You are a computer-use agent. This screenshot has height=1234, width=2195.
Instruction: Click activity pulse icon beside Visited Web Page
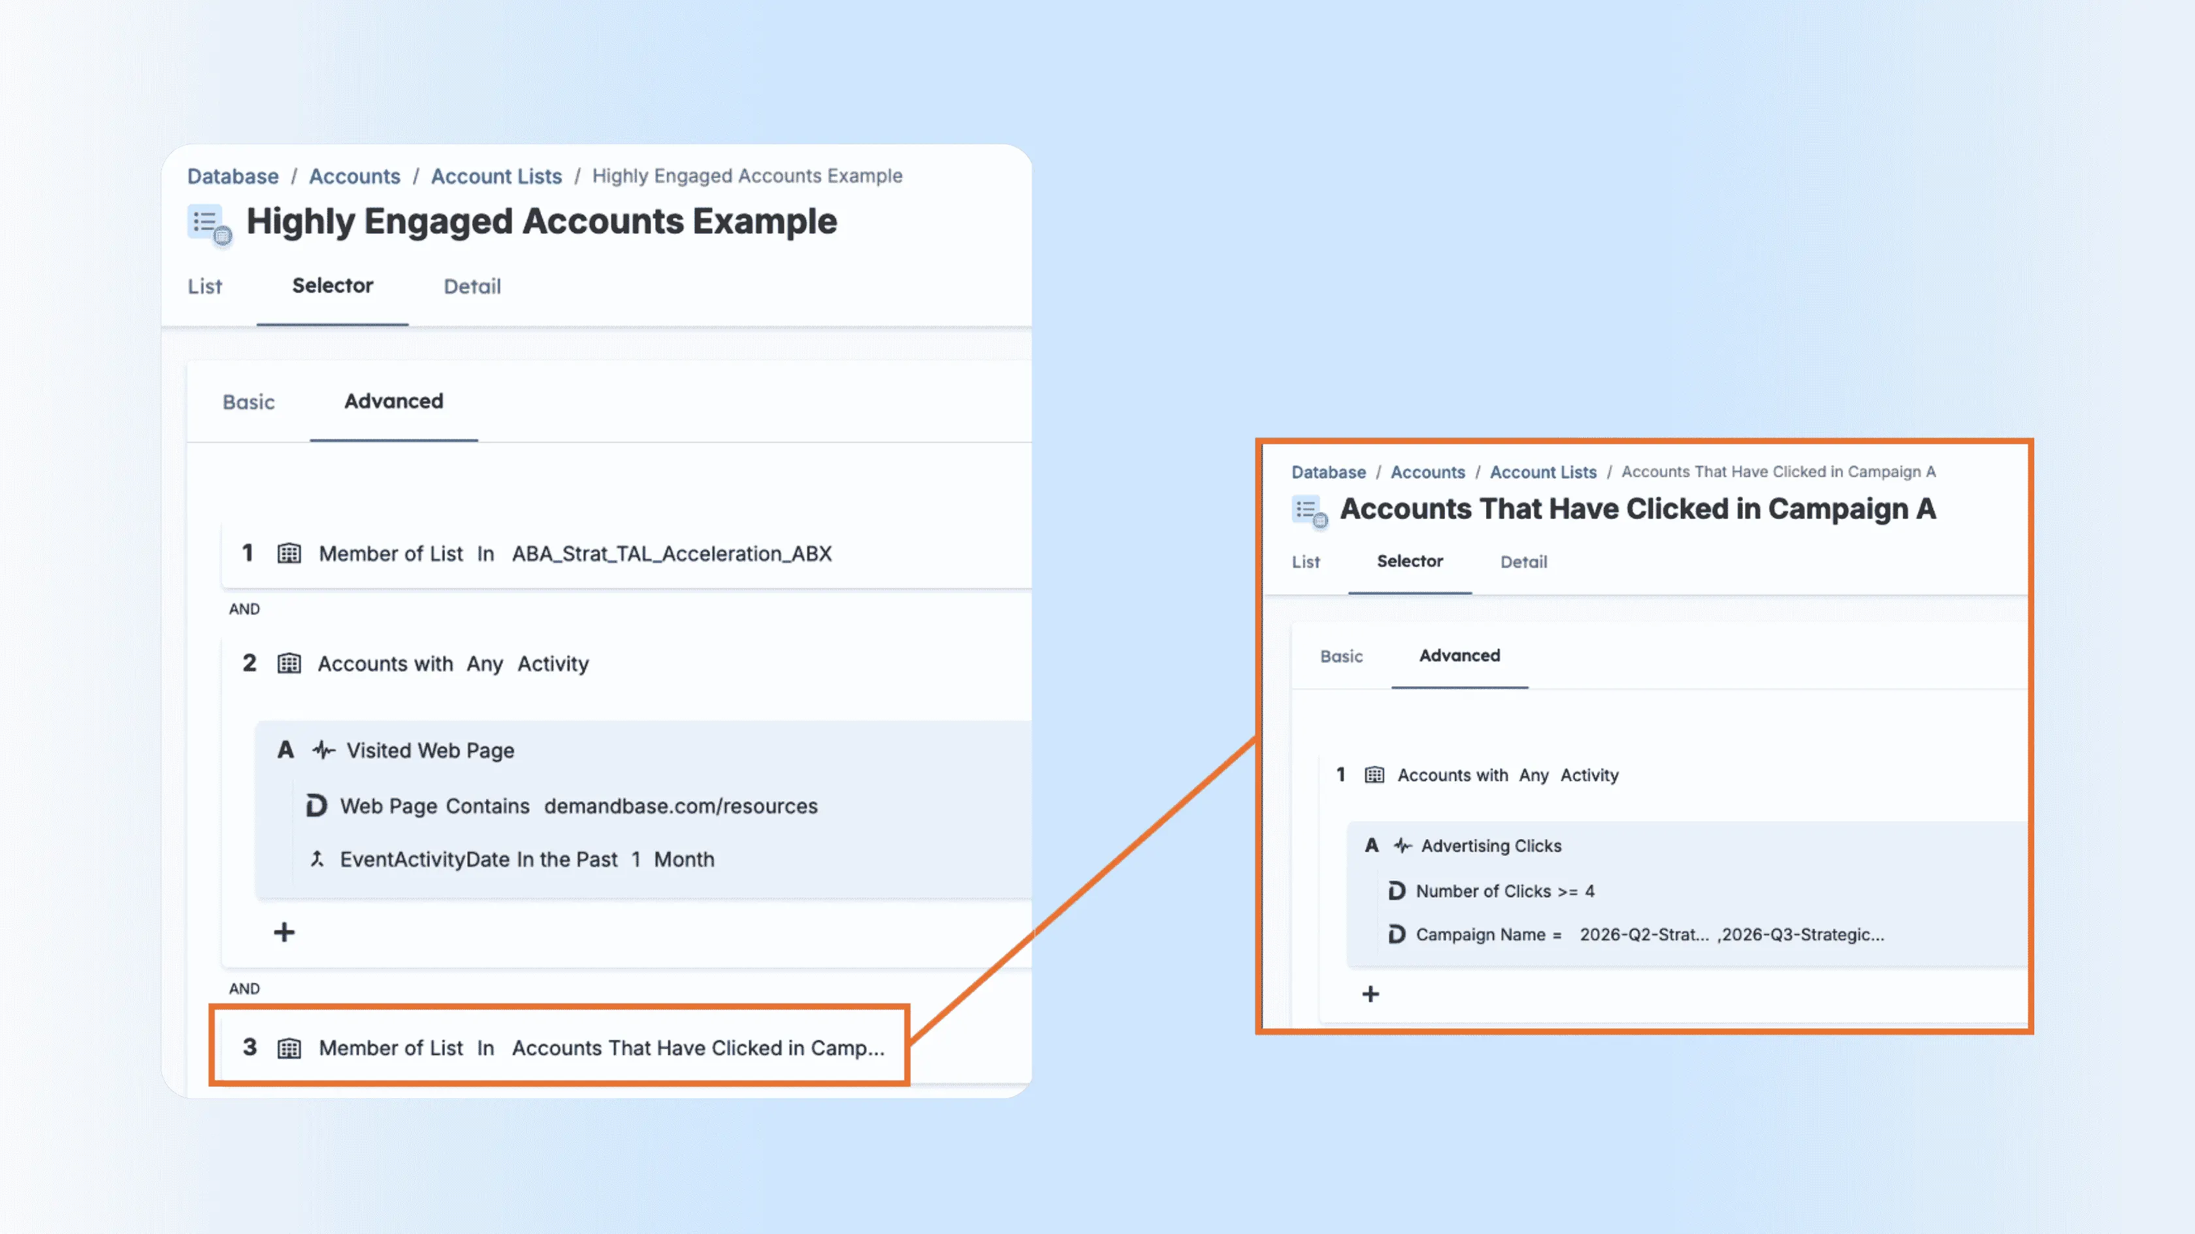[324, 750]
